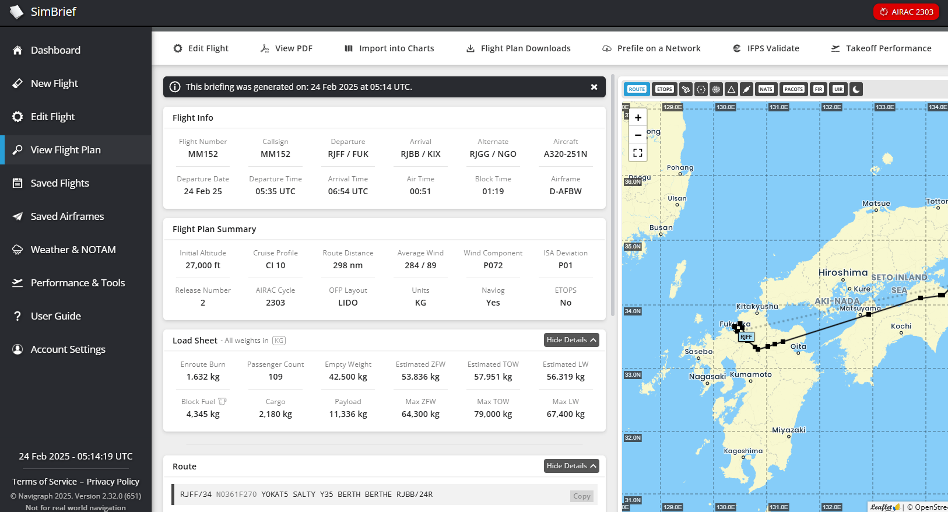This screenshot has width=948, height=512.
Task: Dismiss the briefing generated notice
Action: coord(594,87)
